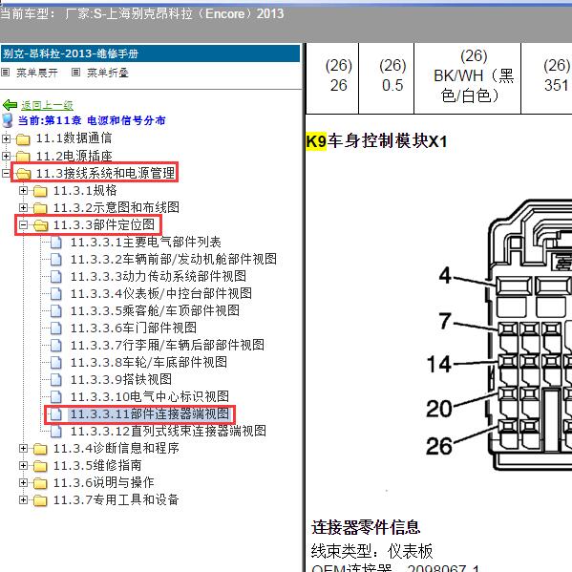Expand the 11.3.7专用工具和设备 node

[x=23, y=499]
